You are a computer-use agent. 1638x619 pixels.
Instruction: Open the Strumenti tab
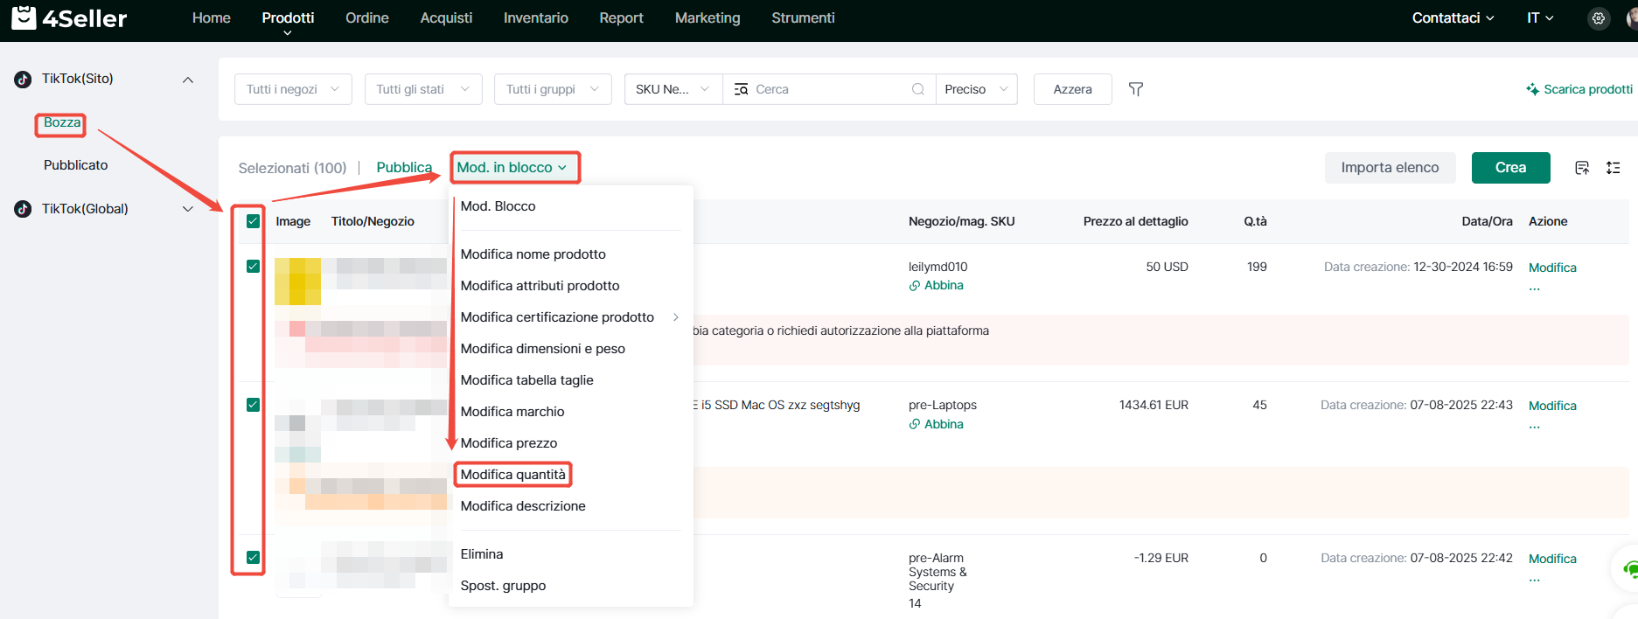803,18
